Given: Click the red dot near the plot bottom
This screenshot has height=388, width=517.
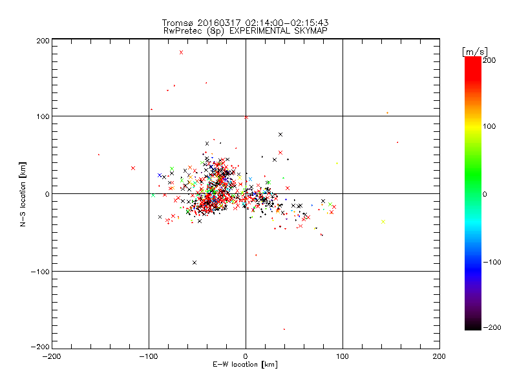Looking at the screenshot, I should click(284, 329).
